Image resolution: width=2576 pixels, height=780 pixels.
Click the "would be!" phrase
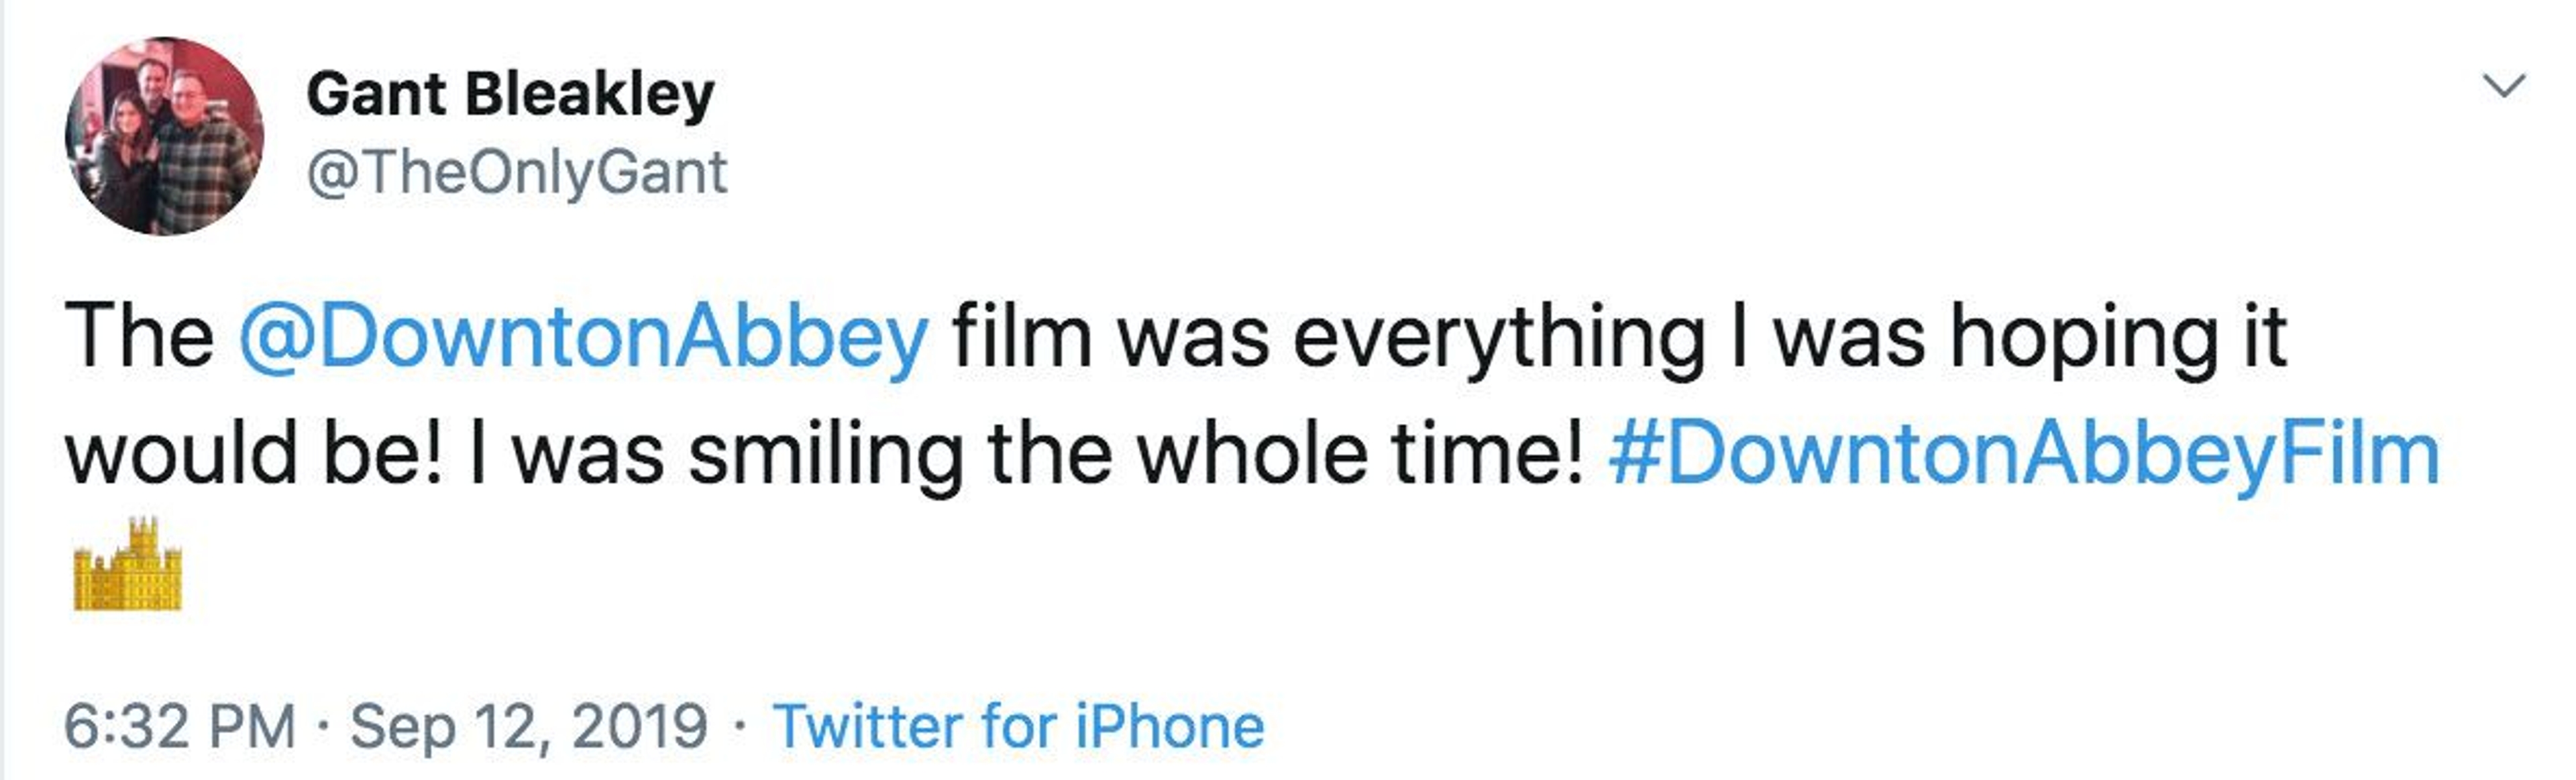coord(254,454)
